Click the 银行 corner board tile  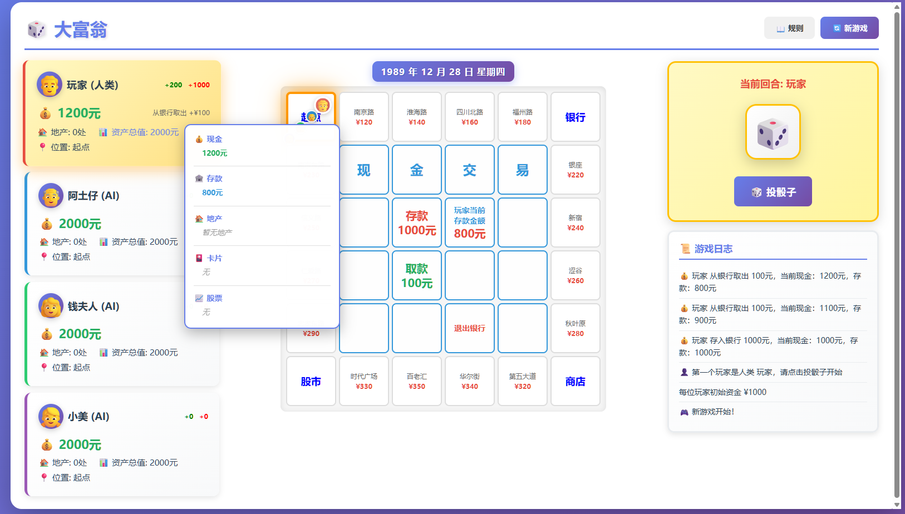point(575,117)
